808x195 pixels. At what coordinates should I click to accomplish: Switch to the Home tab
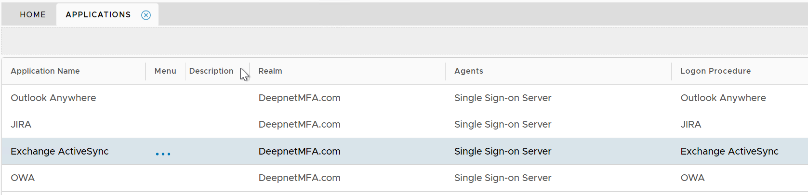coord(33,14)
